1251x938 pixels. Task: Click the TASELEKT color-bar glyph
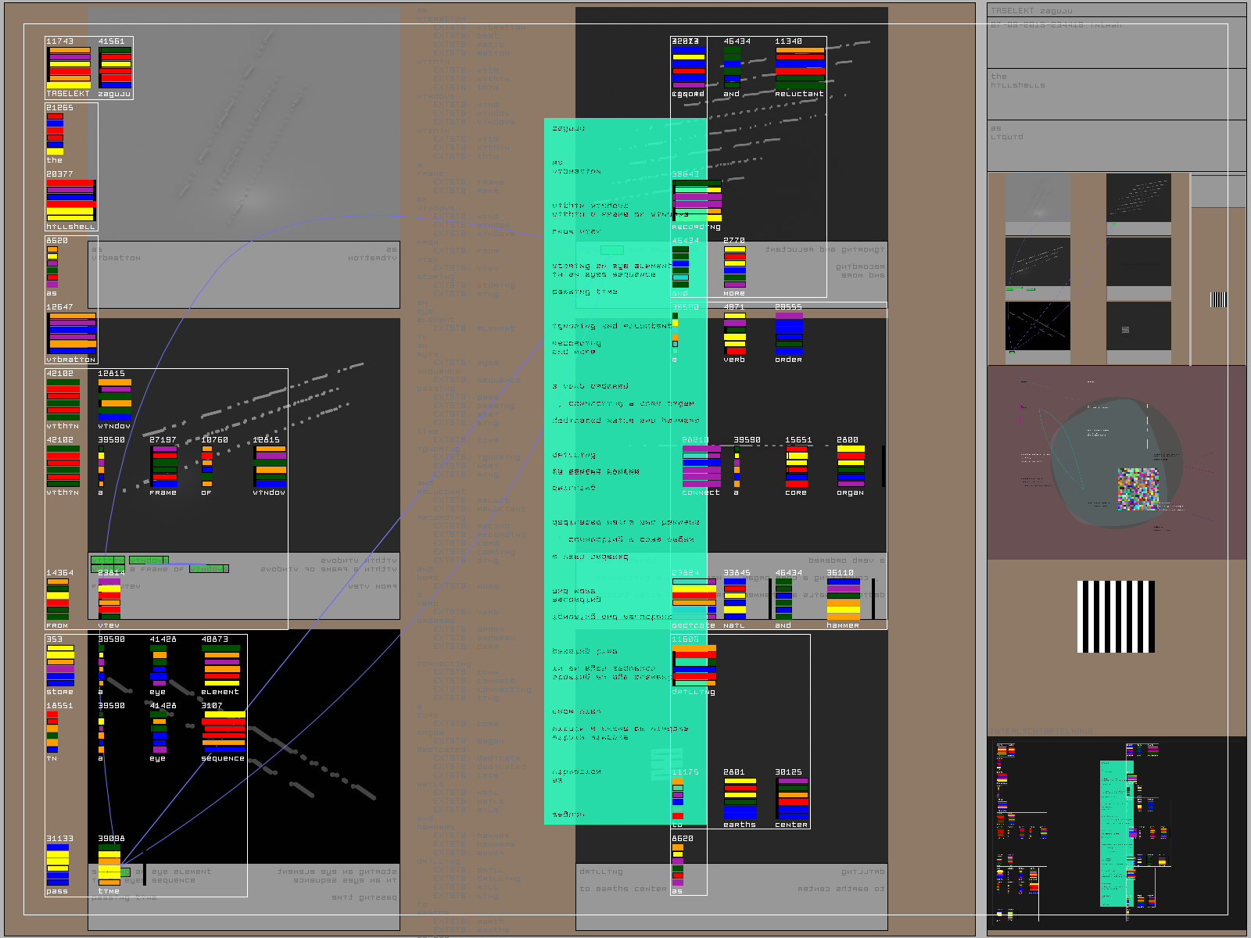70,67
